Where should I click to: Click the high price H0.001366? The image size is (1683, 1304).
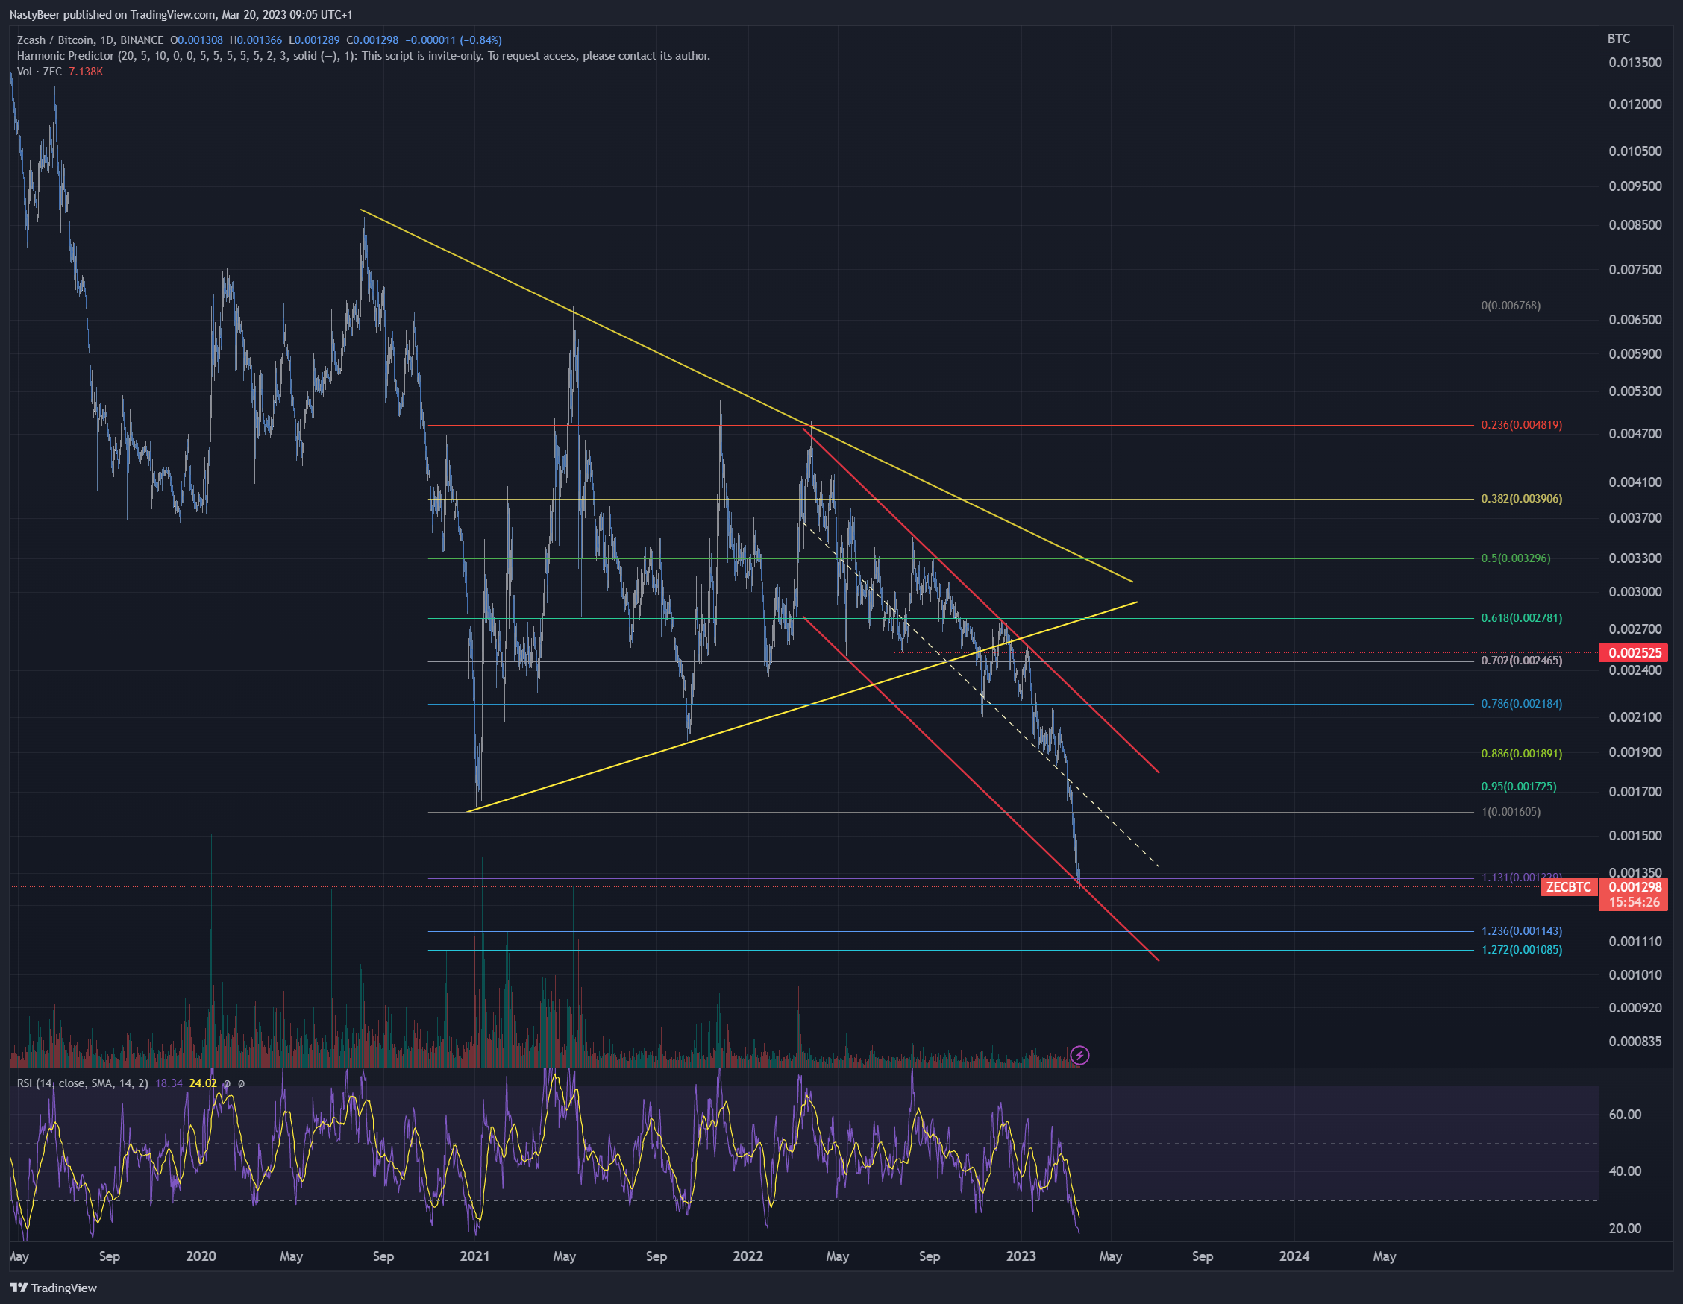(256, 40)
